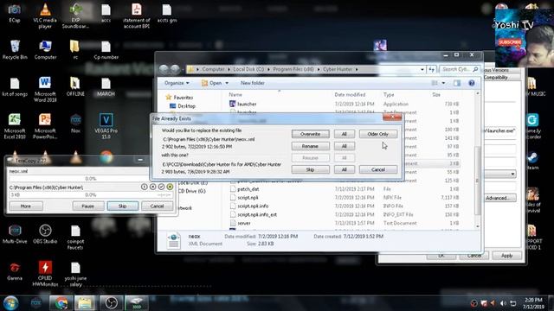Viewport: 554px width, 311px height.
Task: Launch Garena from the desktop
Action: (x=15, y=270)
